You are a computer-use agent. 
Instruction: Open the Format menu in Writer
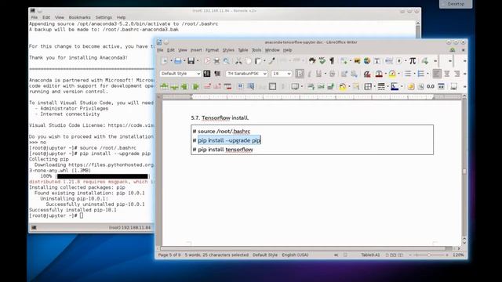pyautogui.click(x=212, y=50)
